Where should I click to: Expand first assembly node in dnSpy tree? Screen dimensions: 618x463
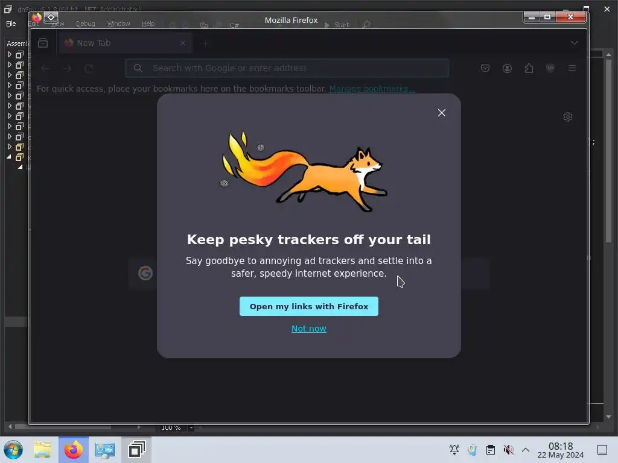click(x=10, y=54)
